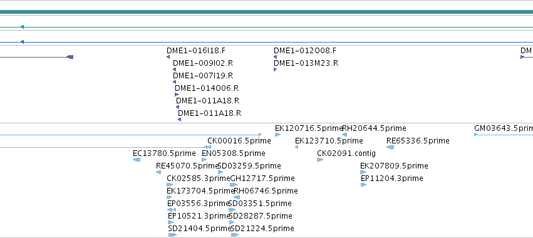Click the DME1-016I18.F label
Screen dimensions: 533x238
click(x=196, y=51)
